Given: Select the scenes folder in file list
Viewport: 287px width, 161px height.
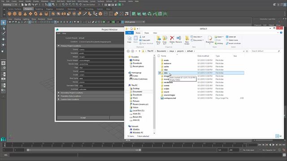Looking at the screenshot, I should [x=201, y=85].
